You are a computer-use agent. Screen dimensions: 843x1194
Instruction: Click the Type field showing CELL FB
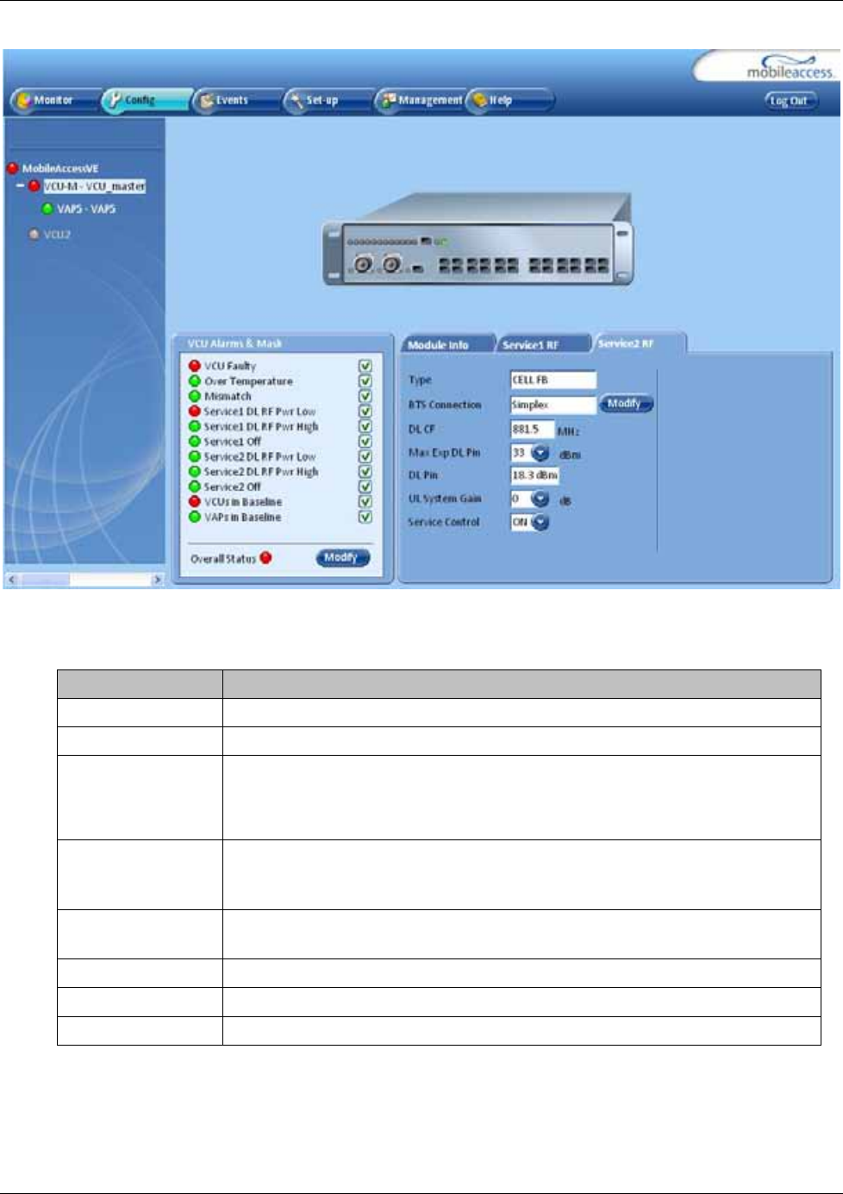(553, 380)
